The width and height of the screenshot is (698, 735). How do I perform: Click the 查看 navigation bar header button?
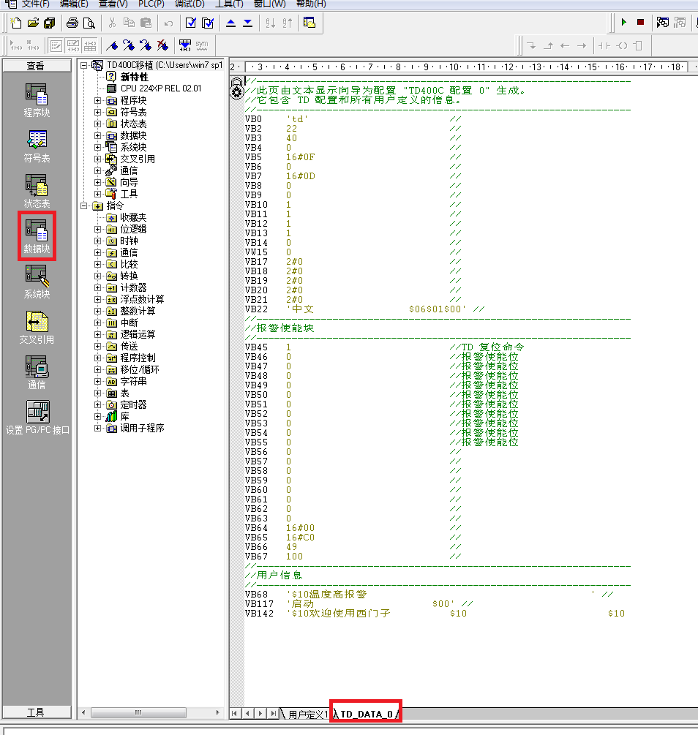click(37, 66)
